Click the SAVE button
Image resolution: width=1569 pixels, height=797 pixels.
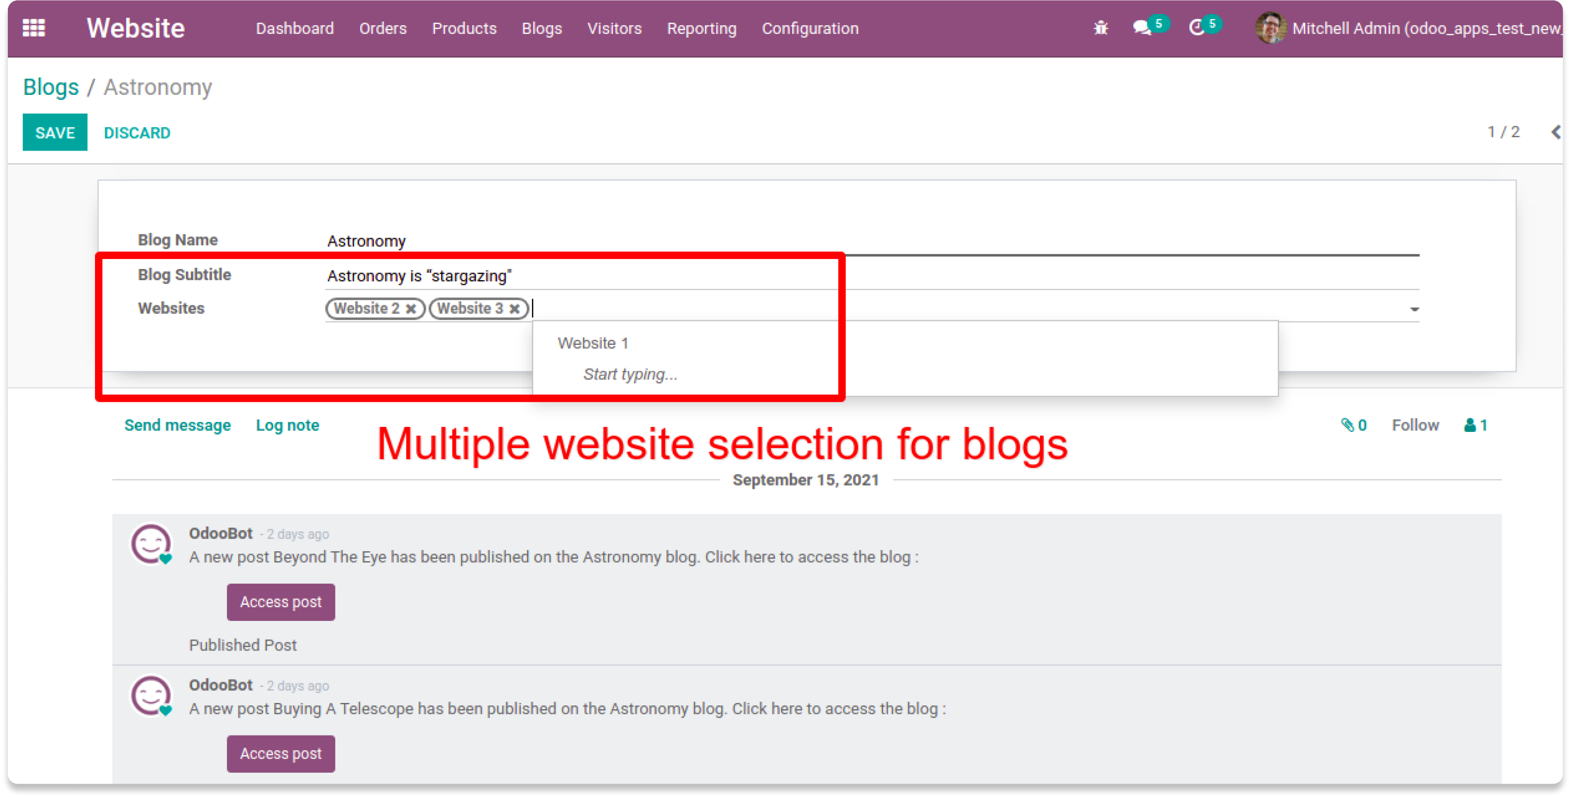pyautogui.click(x=55, y=132)
